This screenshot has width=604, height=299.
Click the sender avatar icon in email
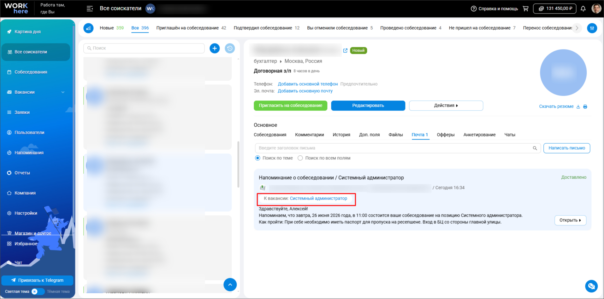[x=263, y=188]
